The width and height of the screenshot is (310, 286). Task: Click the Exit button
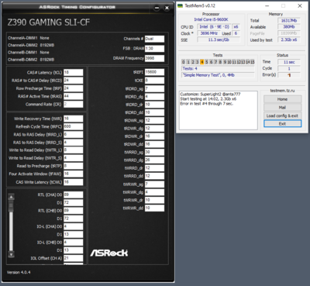282,124
